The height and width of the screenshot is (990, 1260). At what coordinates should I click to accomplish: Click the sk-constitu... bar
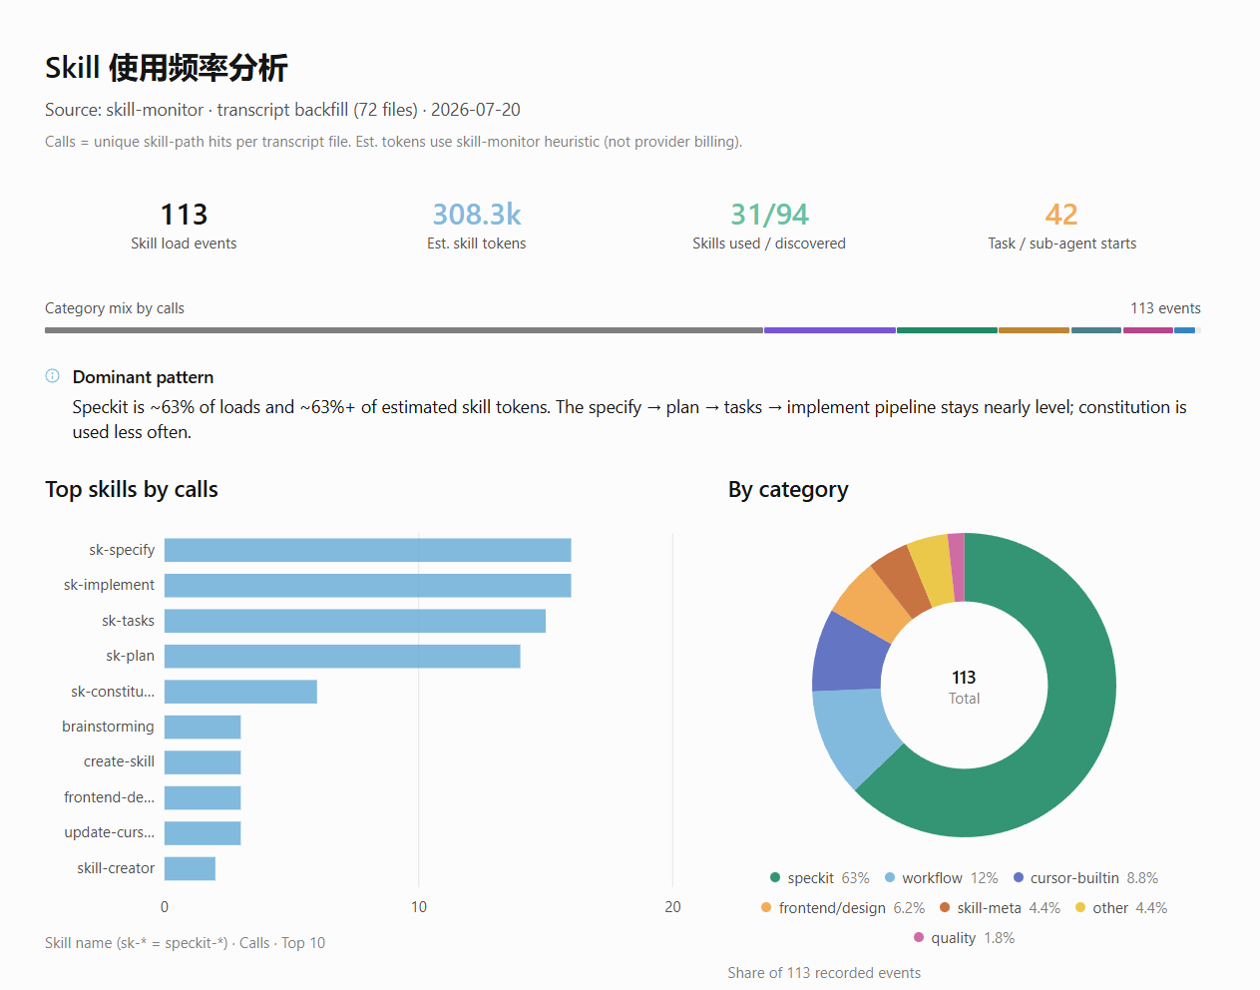(x=240, y=692)
